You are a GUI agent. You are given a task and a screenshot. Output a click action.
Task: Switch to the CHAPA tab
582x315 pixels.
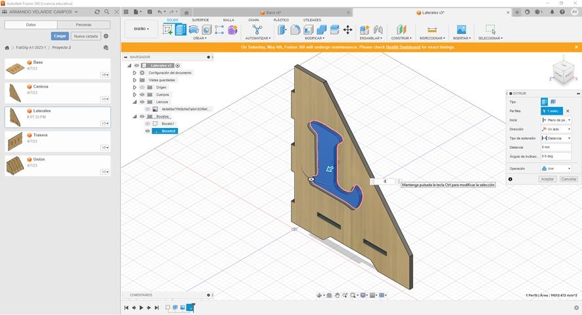(x=254, y=20)
